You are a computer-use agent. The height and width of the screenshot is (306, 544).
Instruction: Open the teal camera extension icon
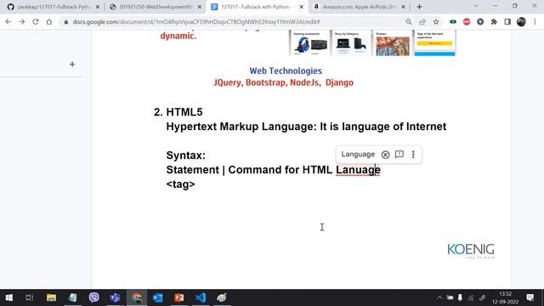(453, 22)
